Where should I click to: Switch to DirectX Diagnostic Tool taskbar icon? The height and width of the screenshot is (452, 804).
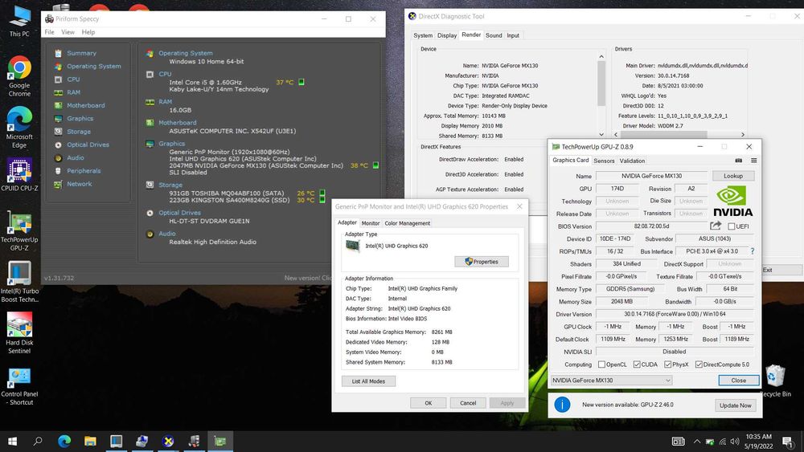coord(168,441)
